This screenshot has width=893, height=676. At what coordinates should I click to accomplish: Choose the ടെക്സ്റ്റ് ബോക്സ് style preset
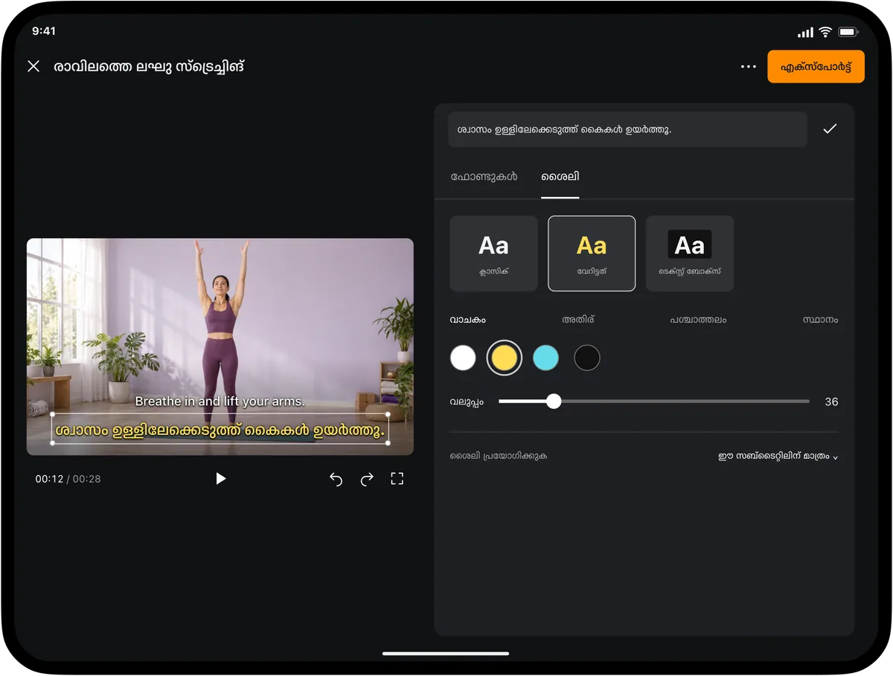click(x=690, y=254)
